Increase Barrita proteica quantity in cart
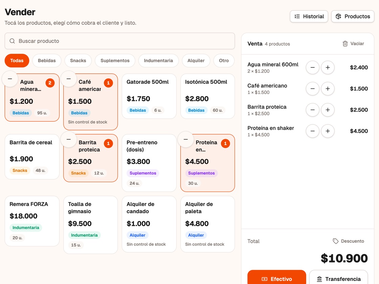The image size is (379, 284). (x=328, y=110)
